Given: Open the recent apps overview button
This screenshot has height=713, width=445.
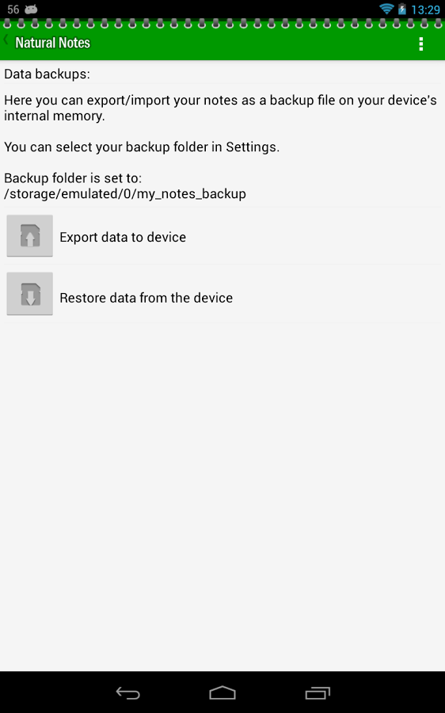Looking at the screenshot, I should (318, 692).
